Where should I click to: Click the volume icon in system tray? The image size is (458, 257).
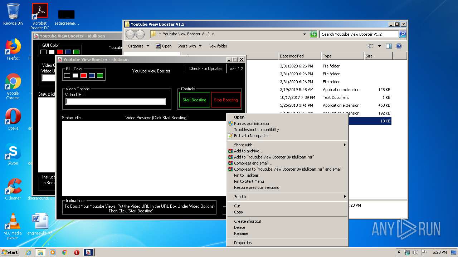point(415,252)
